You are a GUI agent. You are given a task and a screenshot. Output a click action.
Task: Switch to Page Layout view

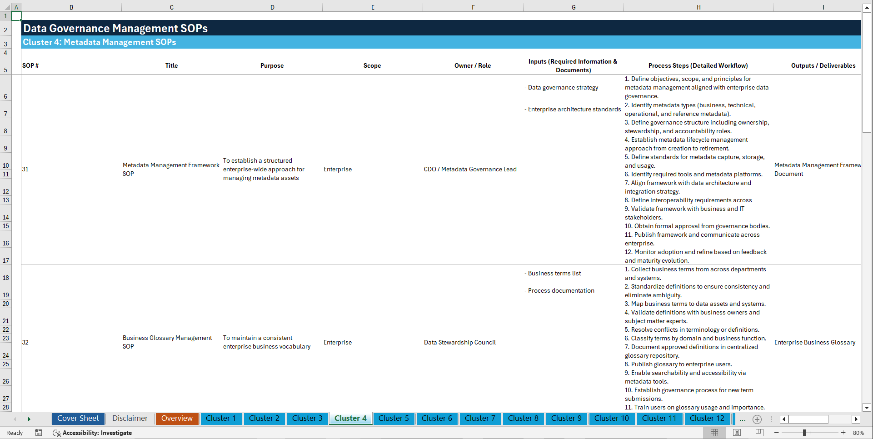click(x=737, y=433)
